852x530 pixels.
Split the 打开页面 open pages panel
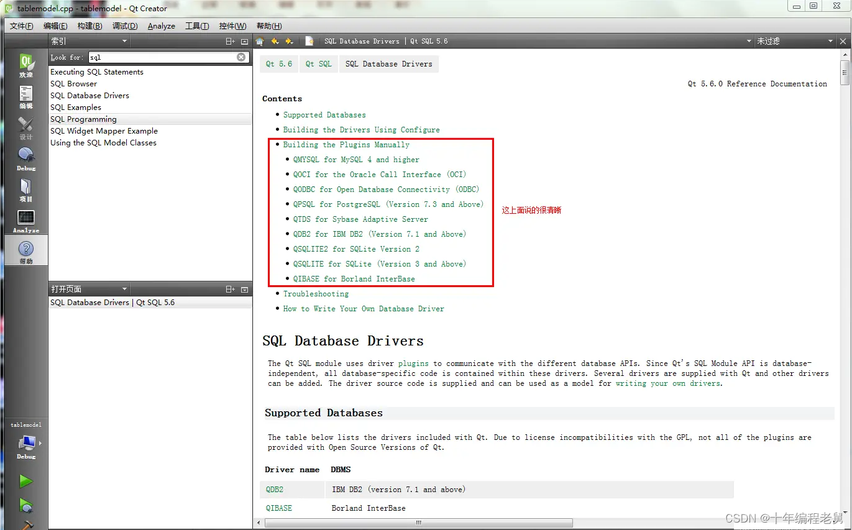[230, 289]
